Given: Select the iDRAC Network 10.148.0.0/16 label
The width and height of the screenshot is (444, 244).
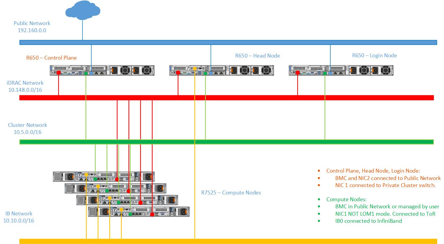Looking at the screenshot, I should pos(25,86).
